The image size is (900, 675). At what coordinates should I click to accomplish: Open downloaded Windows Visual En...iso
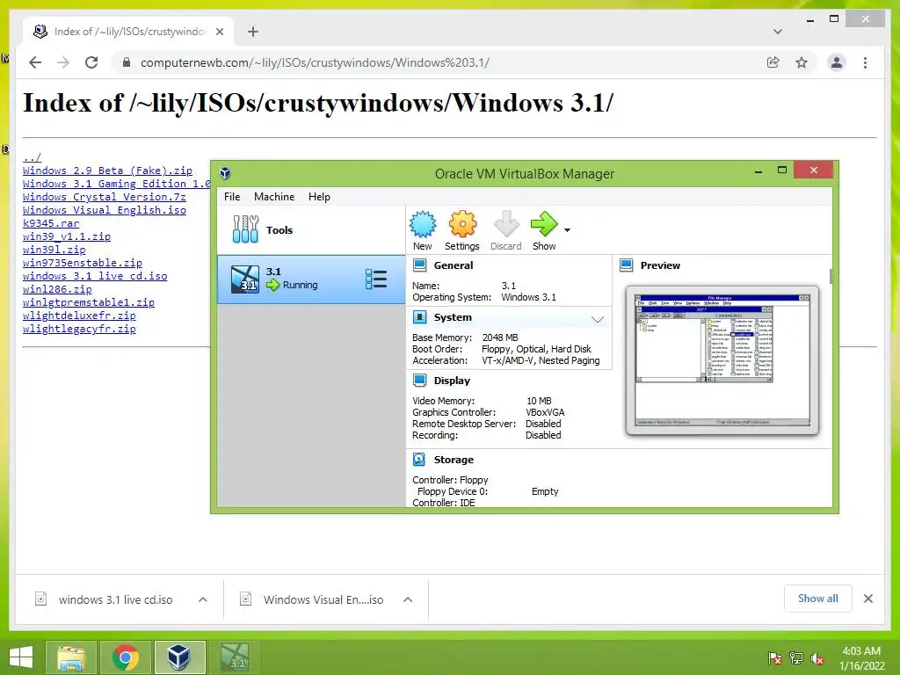click(323, 599)
